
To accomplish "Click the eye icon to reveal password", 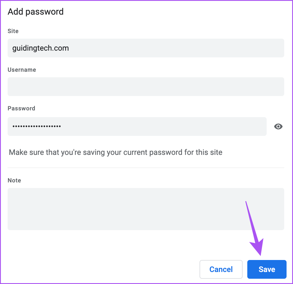I will tap(278, 126).
